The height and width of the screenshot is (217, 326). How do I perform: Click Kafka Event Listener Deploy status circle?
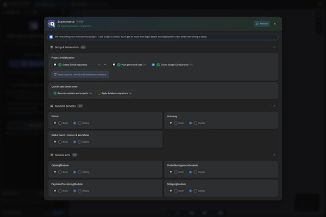(x=79, y=142)
